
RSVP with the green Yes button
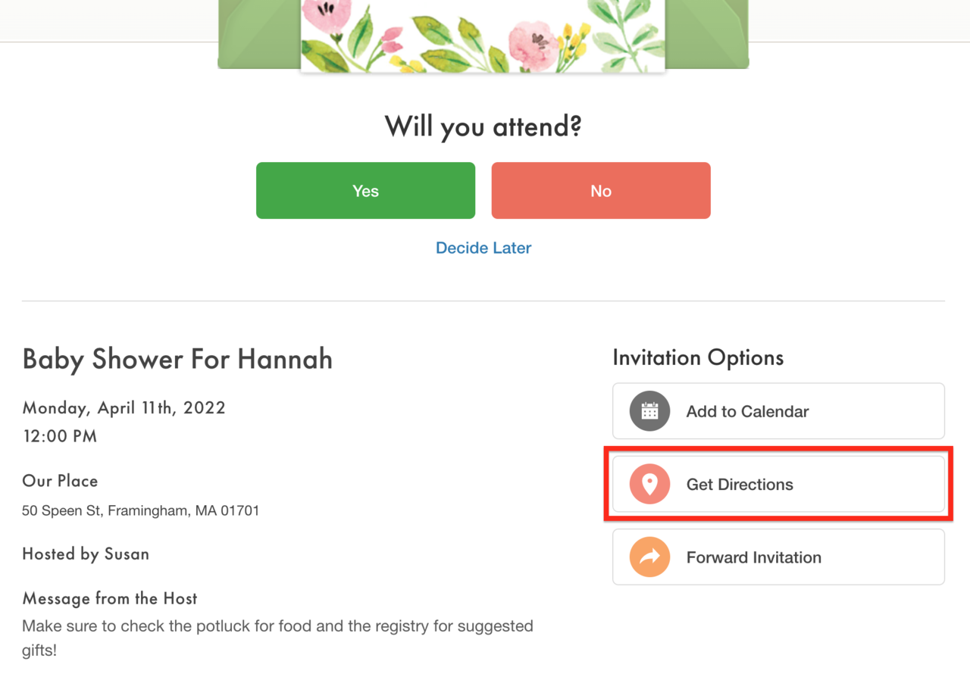365,191
